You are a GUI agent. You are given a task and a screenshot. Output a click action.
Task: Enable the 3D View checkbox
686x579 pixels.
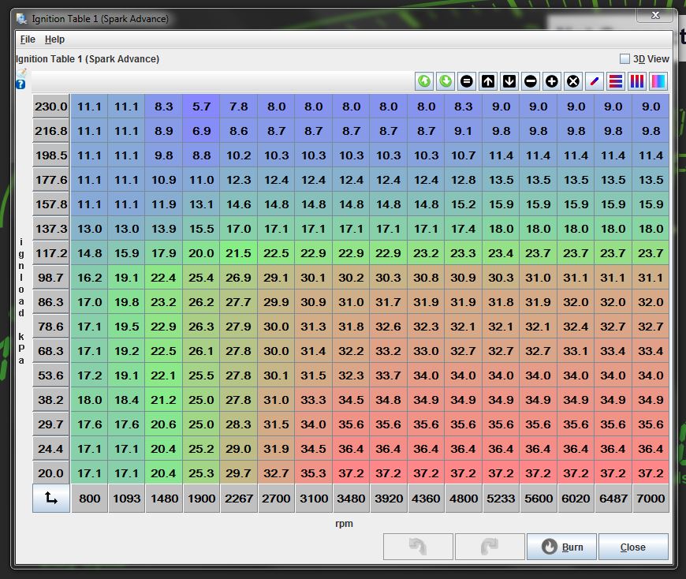coord(624,59)
